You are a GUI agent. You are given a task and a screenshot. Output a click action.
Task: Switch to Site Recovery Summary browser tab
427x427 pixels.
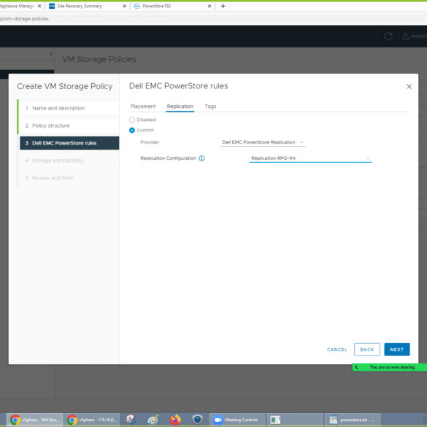tap(87, 6)
